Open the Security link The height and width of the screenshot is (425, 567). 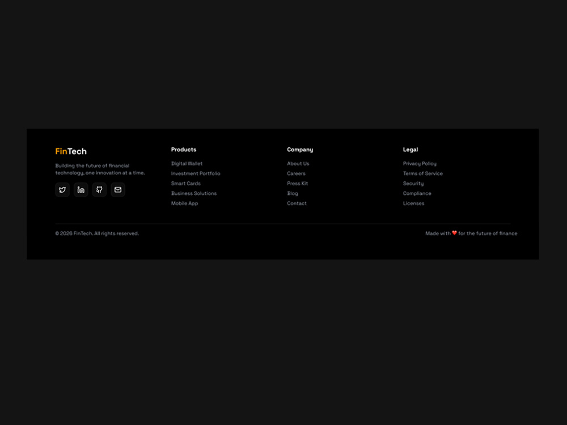413,184
